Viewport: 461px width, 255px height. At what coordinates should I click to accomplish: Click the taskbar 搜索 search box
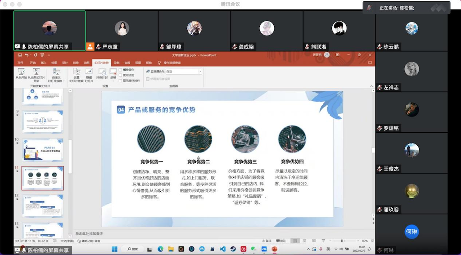tap(133, 249)
